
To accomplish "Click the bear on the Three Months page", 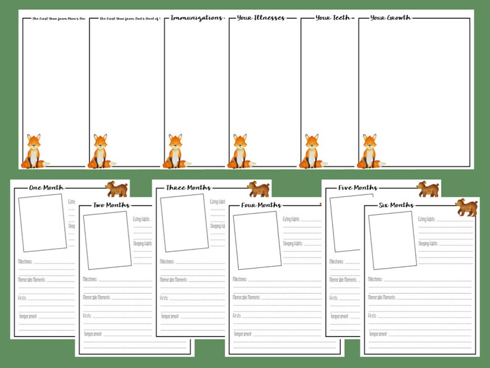I will (x=259, y=189).
